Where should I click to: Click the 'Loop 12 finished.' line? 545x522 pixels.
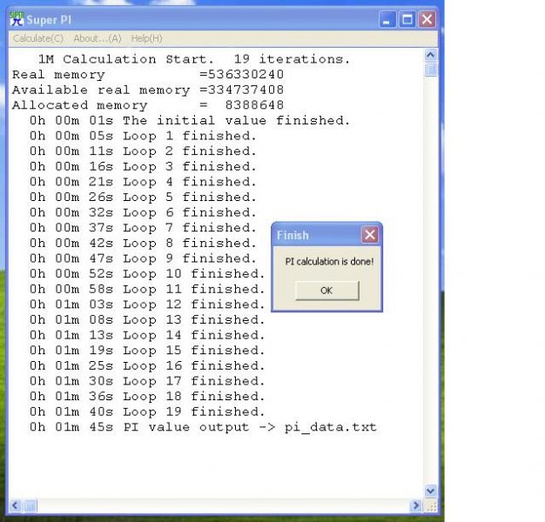pyautogui.click(x=147, y=304)
